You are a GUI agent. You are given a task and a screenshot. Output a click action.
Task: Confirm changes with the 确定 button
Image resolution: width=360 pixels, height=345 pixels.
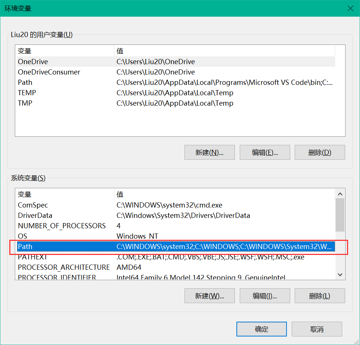[x=261, y=329]
